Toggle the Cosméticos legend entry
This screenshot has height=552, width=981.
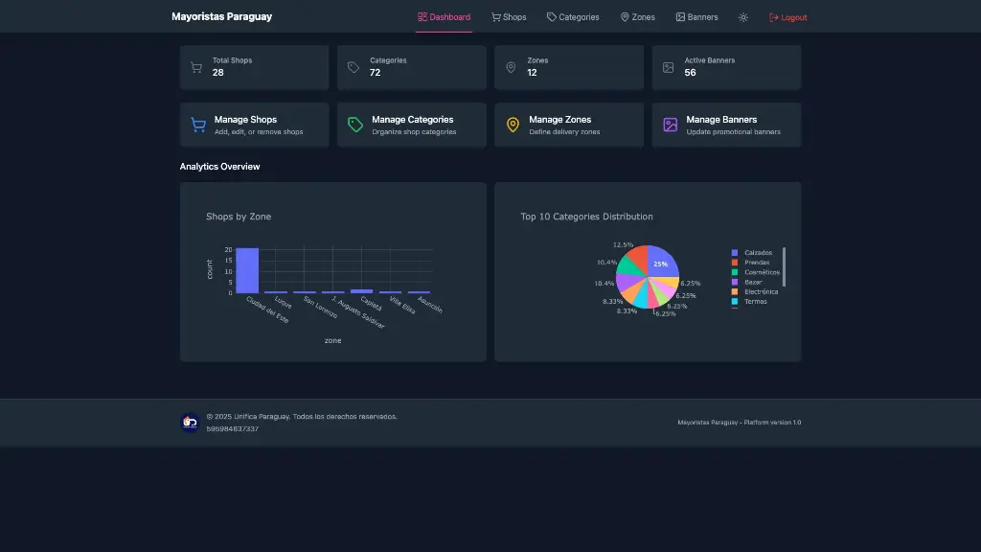(x=761, y=272)
